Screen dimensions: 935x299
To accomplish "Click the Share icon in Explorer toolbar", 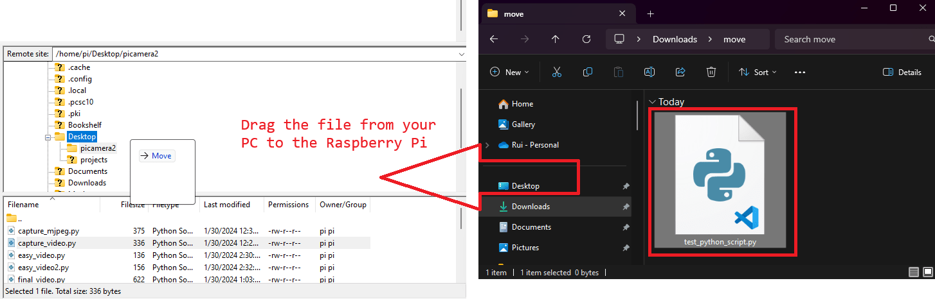I will 680,73.
